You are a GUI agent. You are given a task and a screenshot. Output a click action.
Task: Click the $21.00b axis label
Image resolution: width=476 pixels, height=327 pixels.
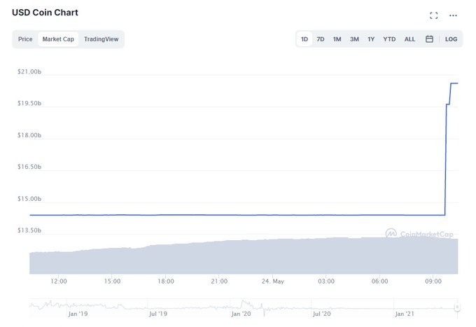[29, 71]
